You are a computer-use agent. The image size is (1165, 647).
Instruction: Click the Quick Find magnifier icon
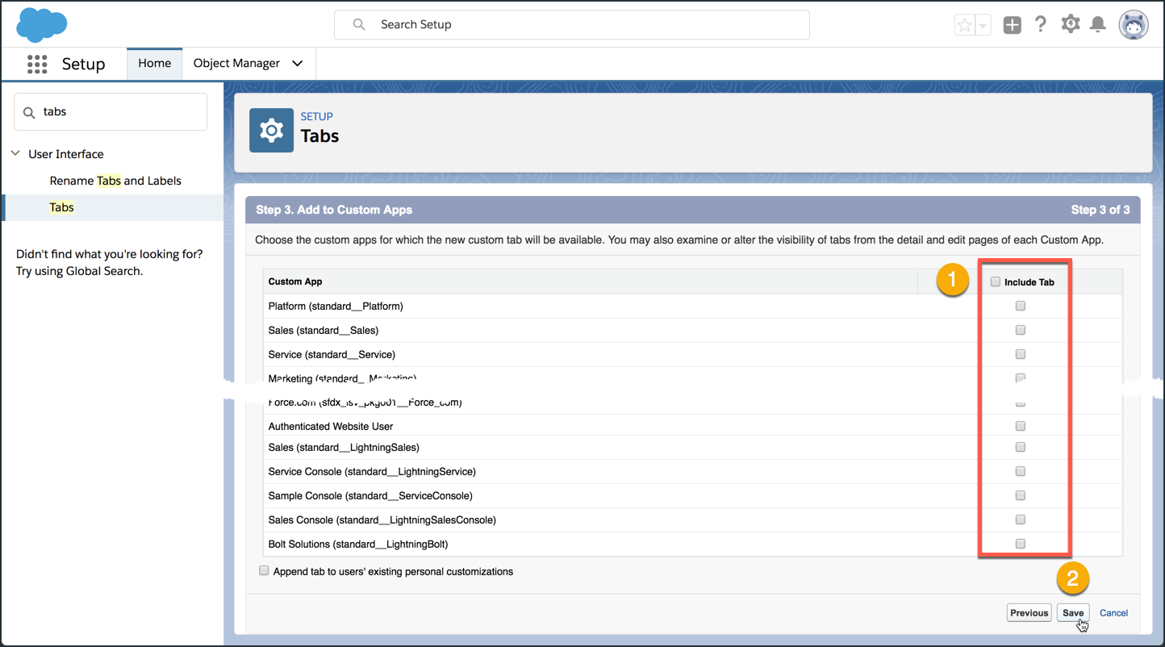[x=29, y=112]
